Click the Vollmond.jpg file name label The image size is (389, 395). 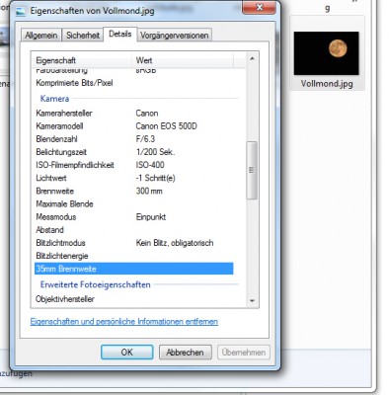327,84
